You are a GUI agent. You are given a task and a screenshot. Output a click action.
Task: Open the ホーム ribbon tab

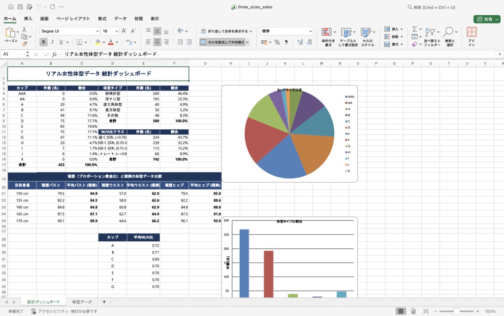[x=10, y=19]
